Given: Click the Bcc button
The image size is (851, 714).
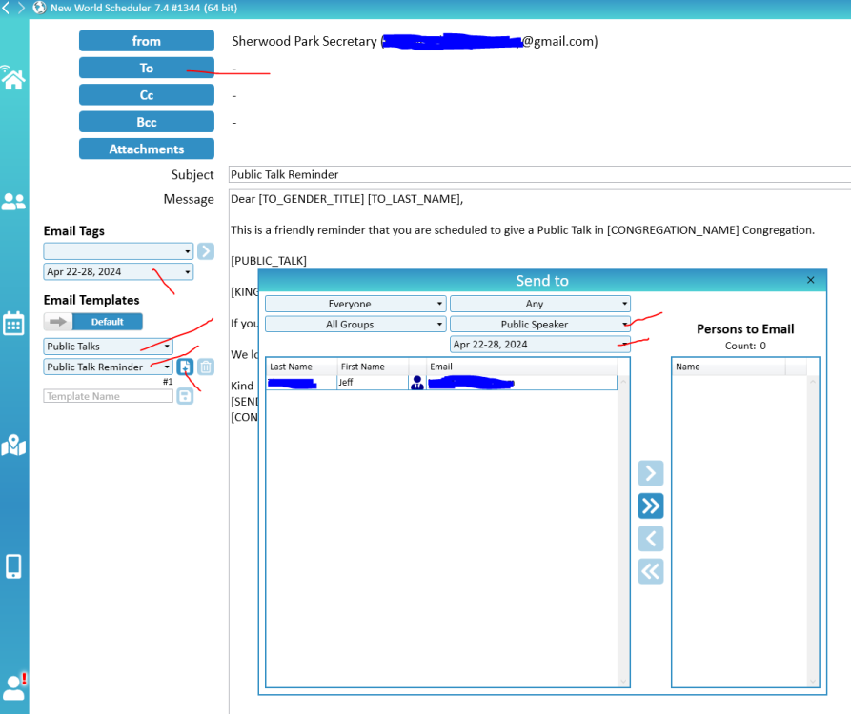Looking at the screenshot, I should click(x=147, y=123).
